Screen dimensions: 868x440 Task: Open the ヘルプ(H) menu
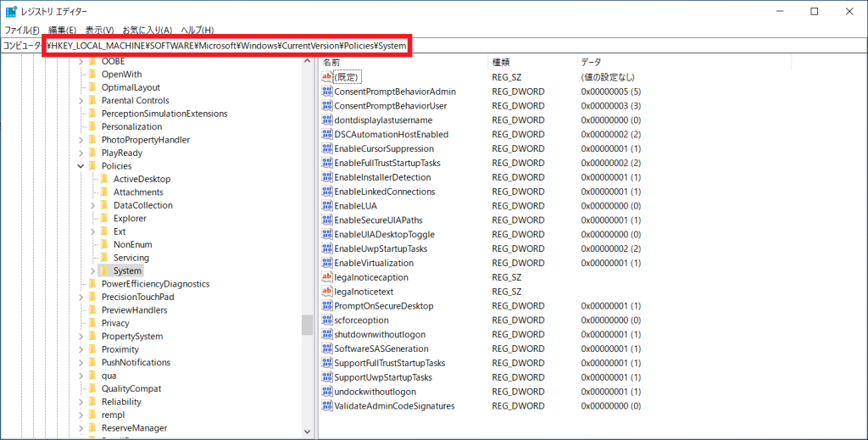(197, 30)
